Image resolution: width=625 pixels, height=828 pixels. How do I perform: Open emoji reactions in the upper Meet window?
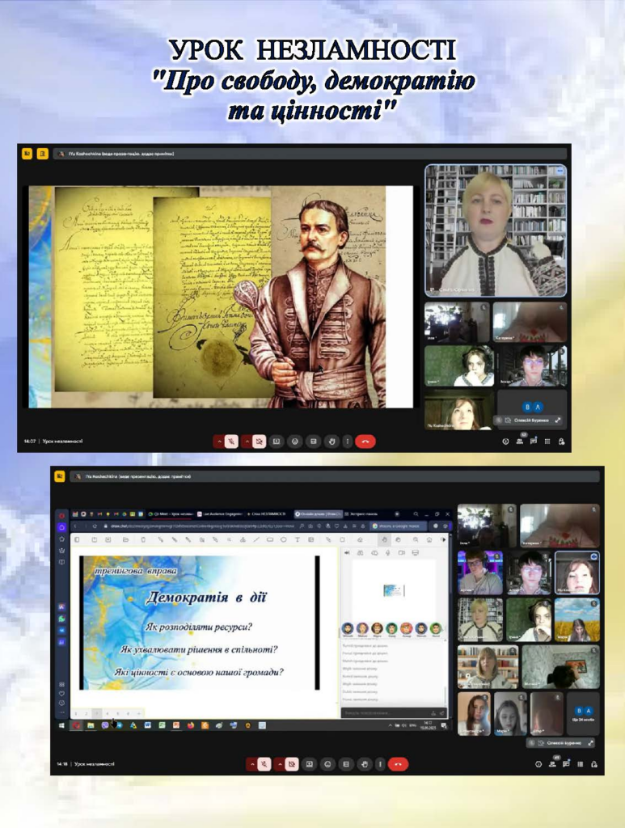[295, 441]
